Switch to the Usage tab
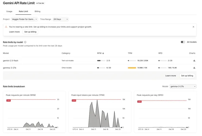This screenshot has width=202, height=136. tap(9, 11)
